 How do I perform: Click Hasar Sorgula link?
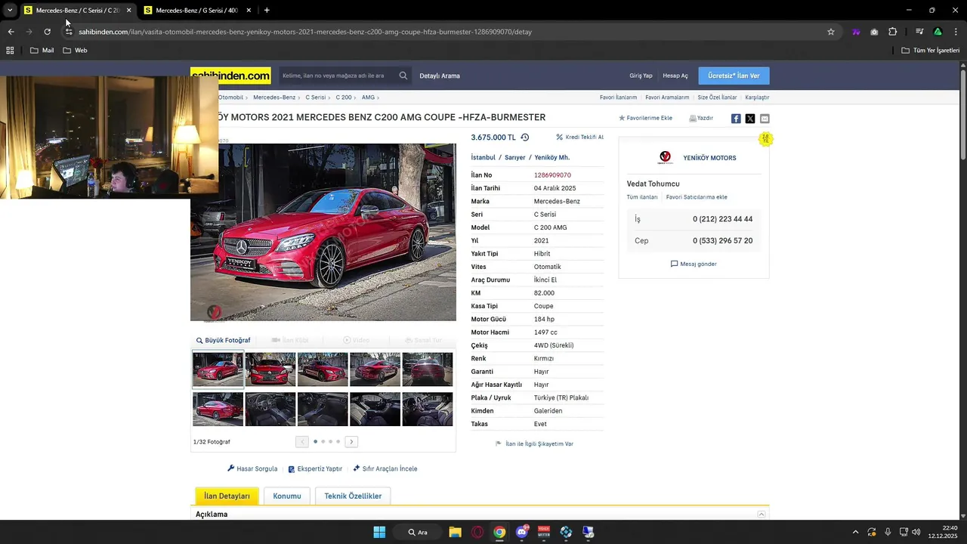click(252, 469)
